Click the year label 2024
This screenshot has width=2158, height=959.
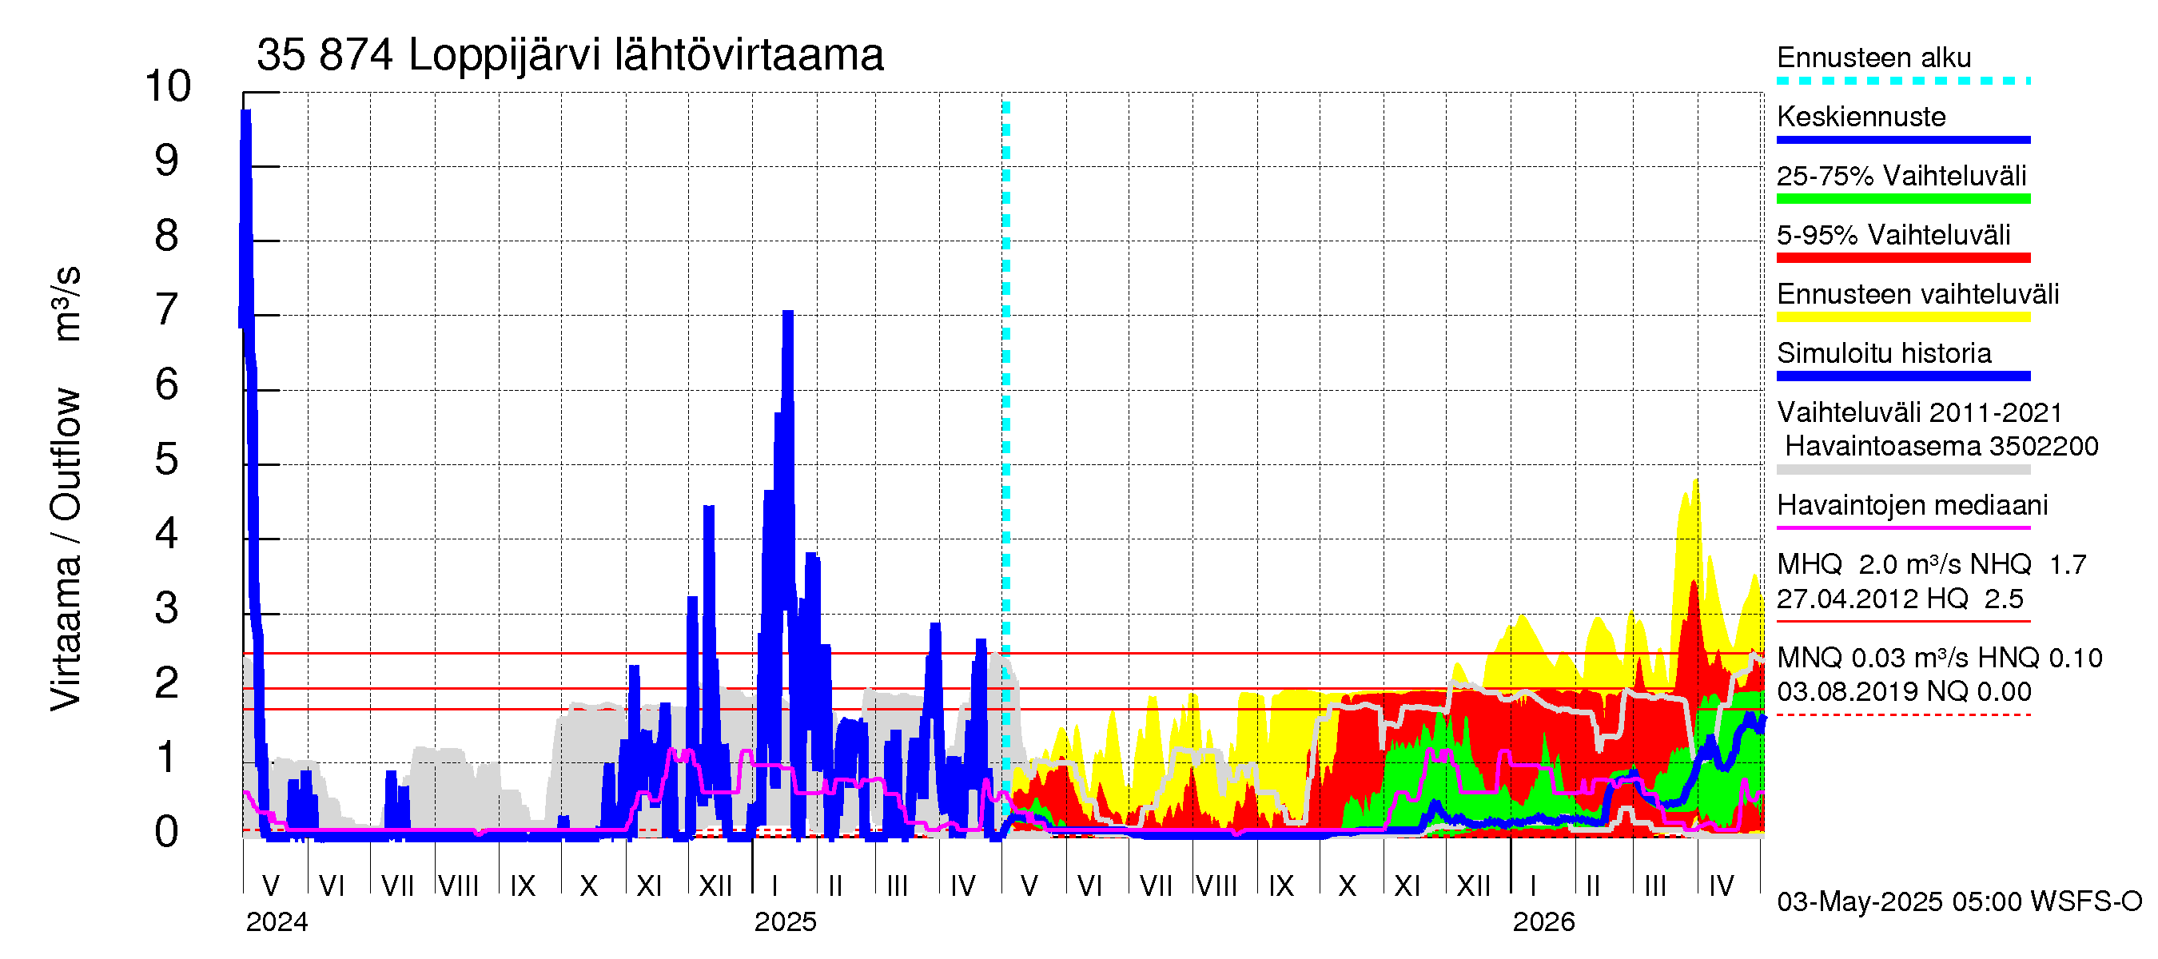[x=277, y=922]
